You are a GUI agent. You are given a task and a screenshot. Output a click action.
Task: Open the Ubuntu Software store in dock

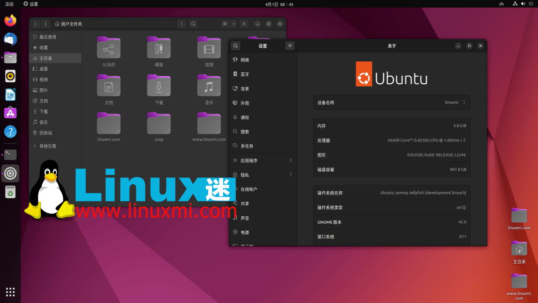coord(10,113)
